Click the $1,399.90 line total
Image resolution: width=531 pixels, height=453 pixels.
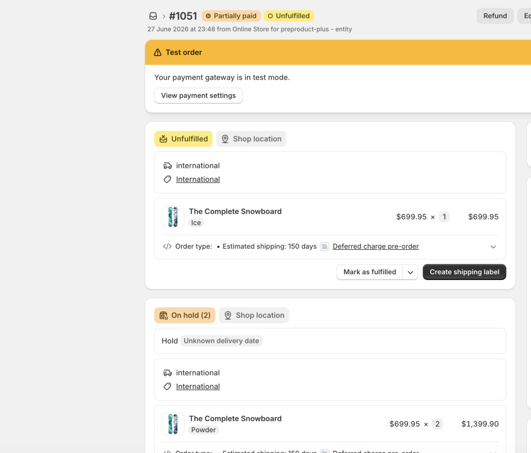point(480,424)
